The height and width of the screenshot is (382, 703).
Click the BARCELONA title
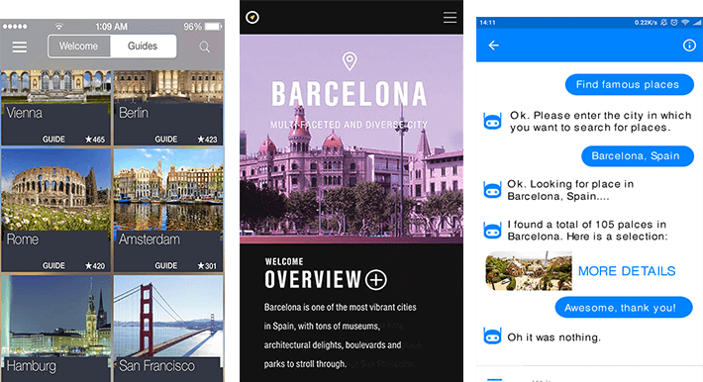350,94
